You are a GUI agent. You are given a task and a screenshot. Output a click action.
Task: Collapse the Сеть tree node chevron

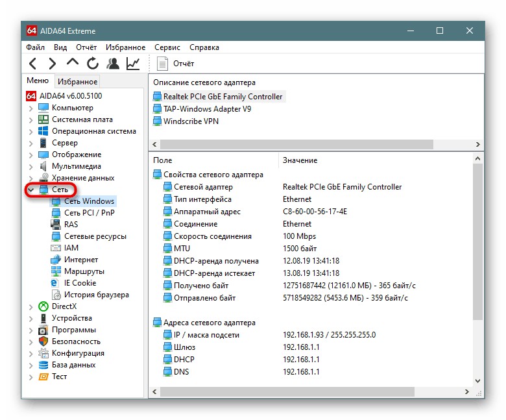tap(30, 190)
